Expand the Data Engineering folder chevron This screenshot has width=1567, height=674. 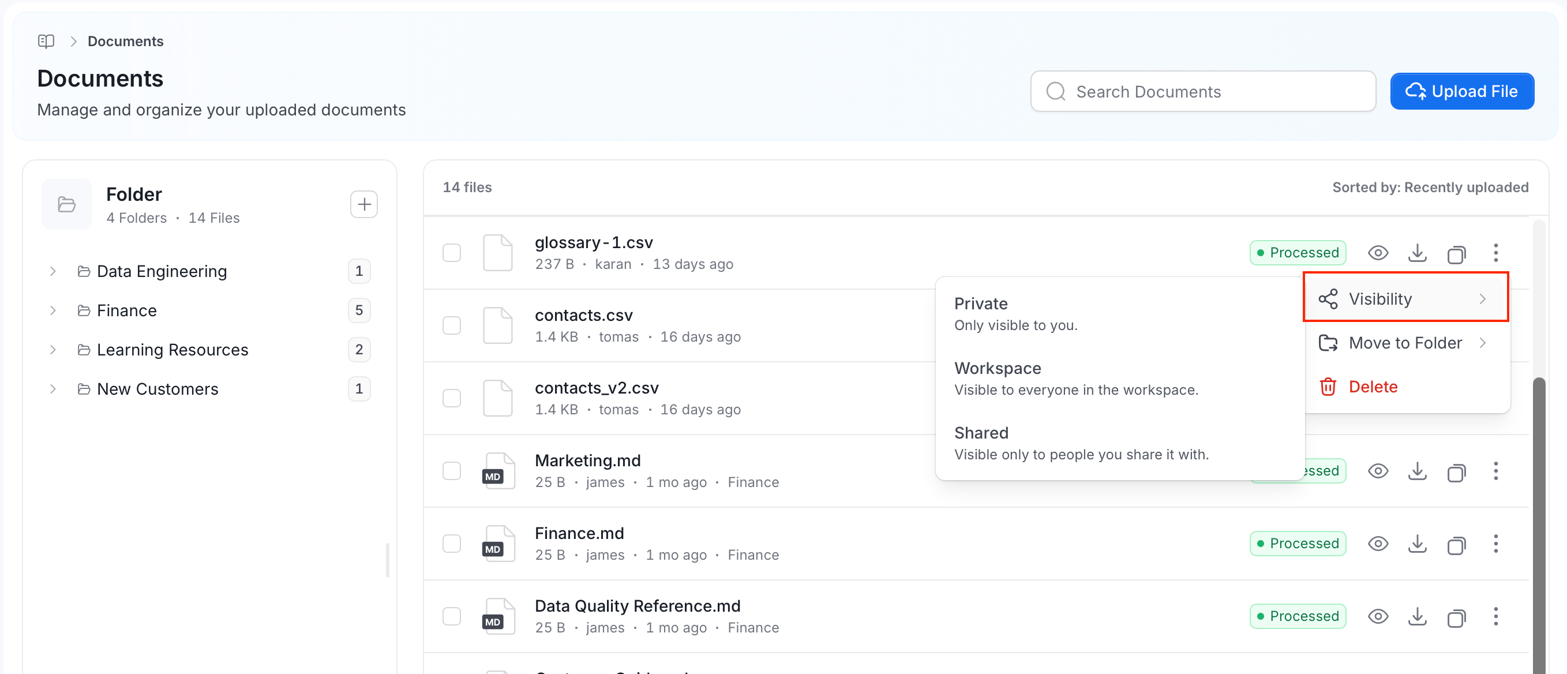tap(53, 271)
